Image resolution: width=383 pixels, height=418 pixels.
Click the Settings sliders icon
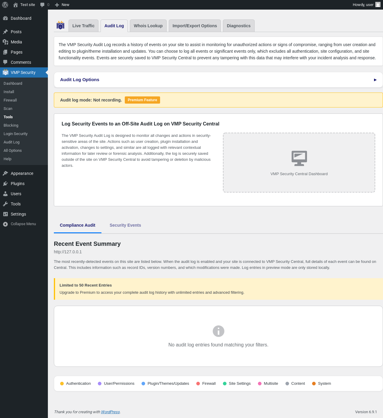(x=5, y=214)
